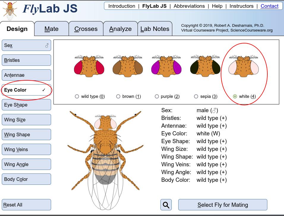Select the wild type (0) radio button
The width and height of the screenshot is (284, 216).
77,96
